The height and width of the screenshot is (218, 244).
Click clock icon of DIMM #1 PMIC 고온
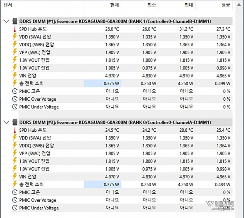(15, 91)
